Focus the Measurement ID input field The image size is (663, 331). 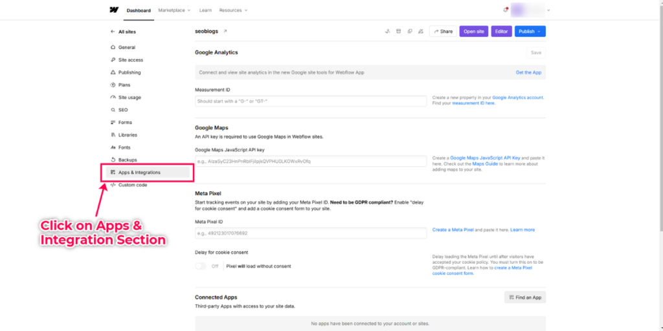311,101
